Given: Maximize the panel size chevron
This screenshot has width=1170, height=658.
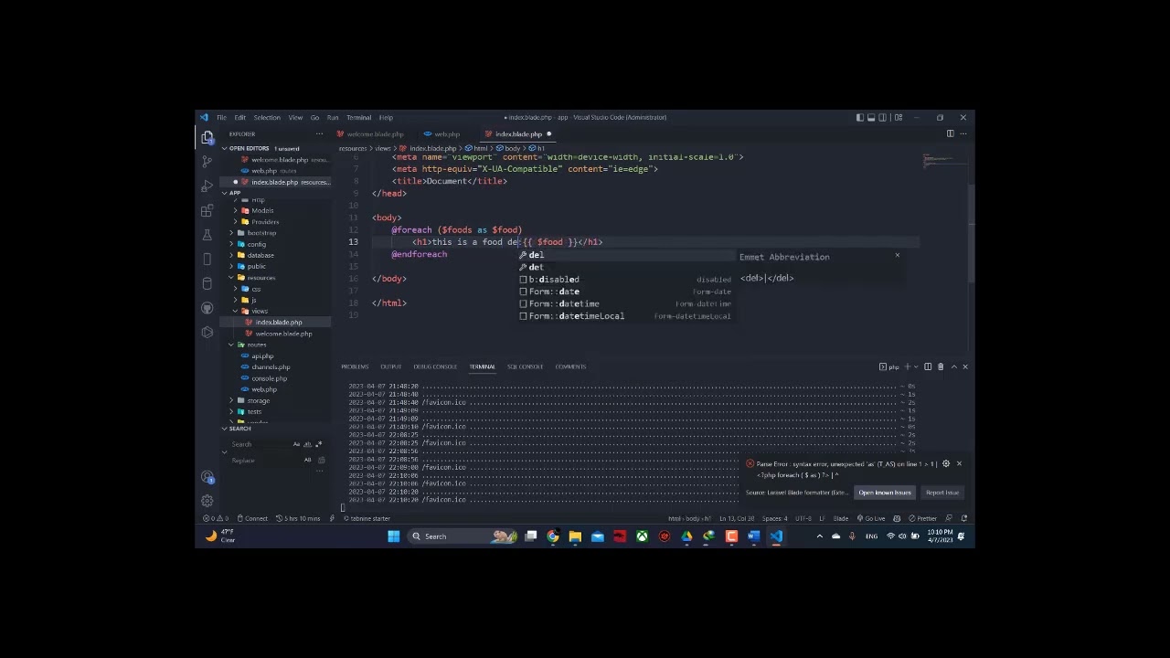Looking at the screenshot, I should click(x=953, y=366).
